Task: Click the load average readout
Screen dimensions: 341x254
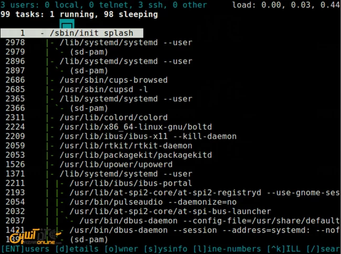Action: point(286,5)
